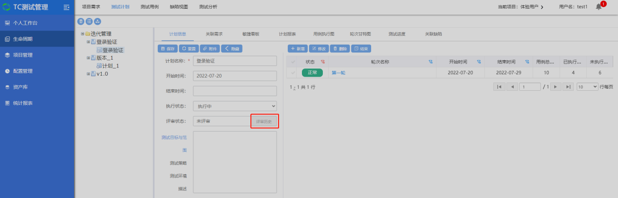Screen dimensions: 618x198
Task: Click the TC测试管理 logo icon
Action: click(x=6, y=7)
